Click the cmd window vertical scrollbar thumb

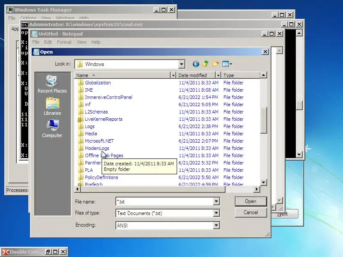[x=299, y=105]
